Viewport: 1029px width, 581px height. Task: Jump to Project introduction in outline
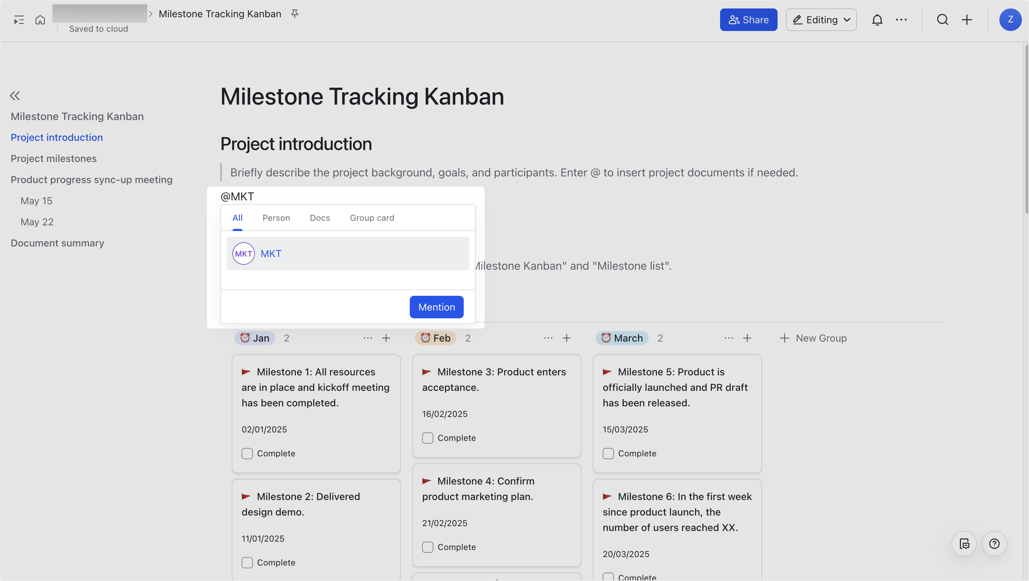(57, 137)
